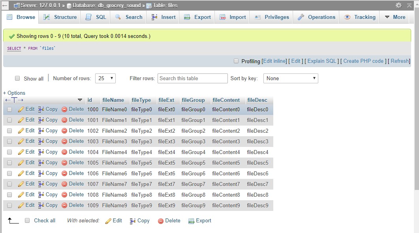Click the Explain SQL link
Viewport: 419px width, 233px height.
[322, 61]
